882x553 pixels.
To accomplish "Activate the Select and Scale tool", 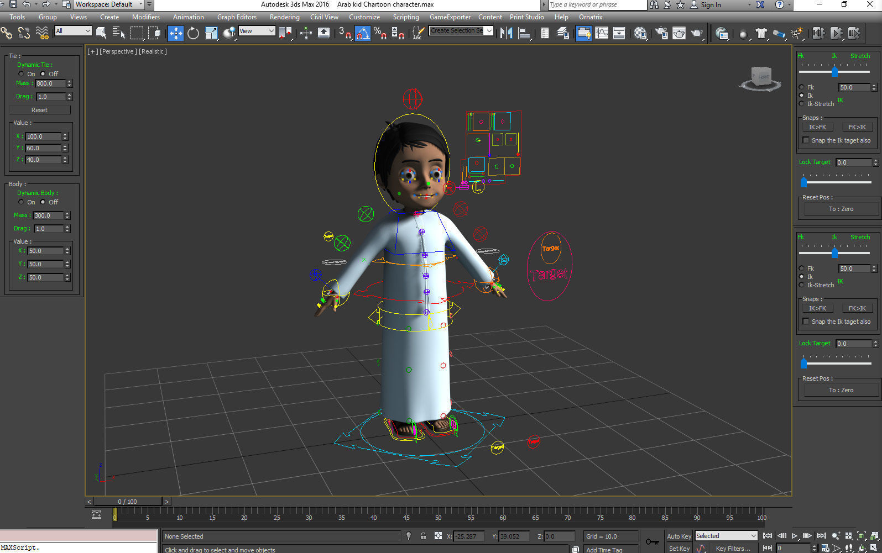I will coord(211,33).
